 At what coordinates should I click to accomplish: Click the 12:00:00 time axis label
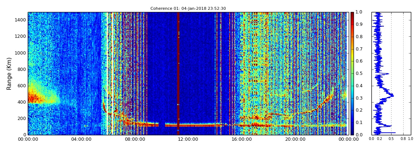tap(187, 139)
